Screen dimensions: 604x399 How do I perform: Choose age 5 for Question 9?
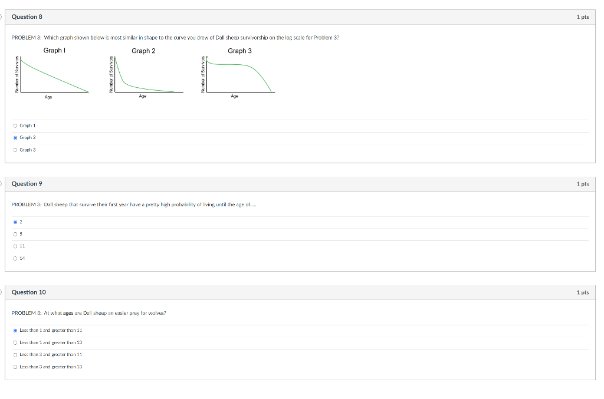(x=15, y=234)
